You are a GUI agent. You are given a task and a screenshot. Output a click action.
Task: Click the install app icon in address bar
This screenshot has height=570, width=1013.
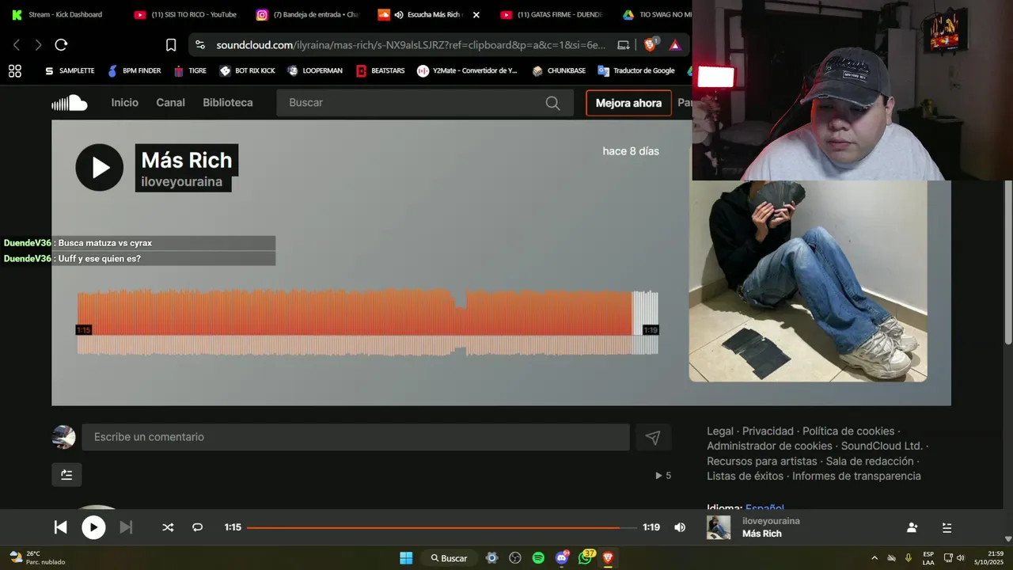624,45
